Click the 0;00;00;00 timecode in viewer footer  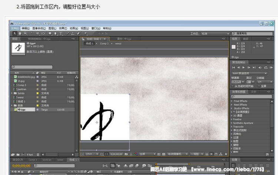[x=116, y=154]
